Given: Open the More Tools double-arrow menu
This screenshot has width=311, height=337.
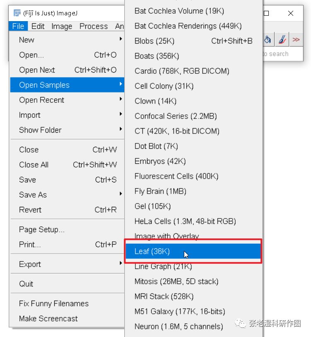Looking at the screenshot, I should point(296,39).
